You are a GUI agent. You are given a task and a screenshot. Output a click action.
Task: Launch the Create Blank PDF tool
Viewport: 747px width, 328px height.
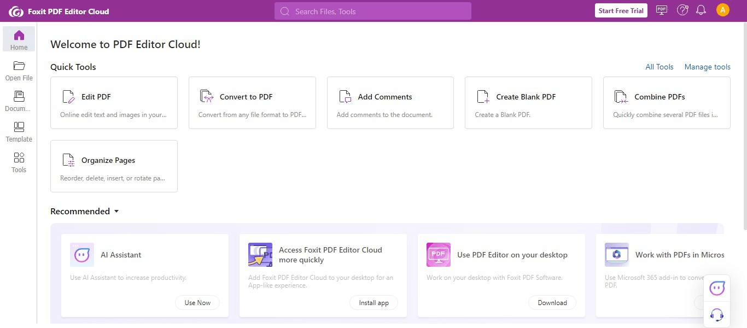pos(528,103)
